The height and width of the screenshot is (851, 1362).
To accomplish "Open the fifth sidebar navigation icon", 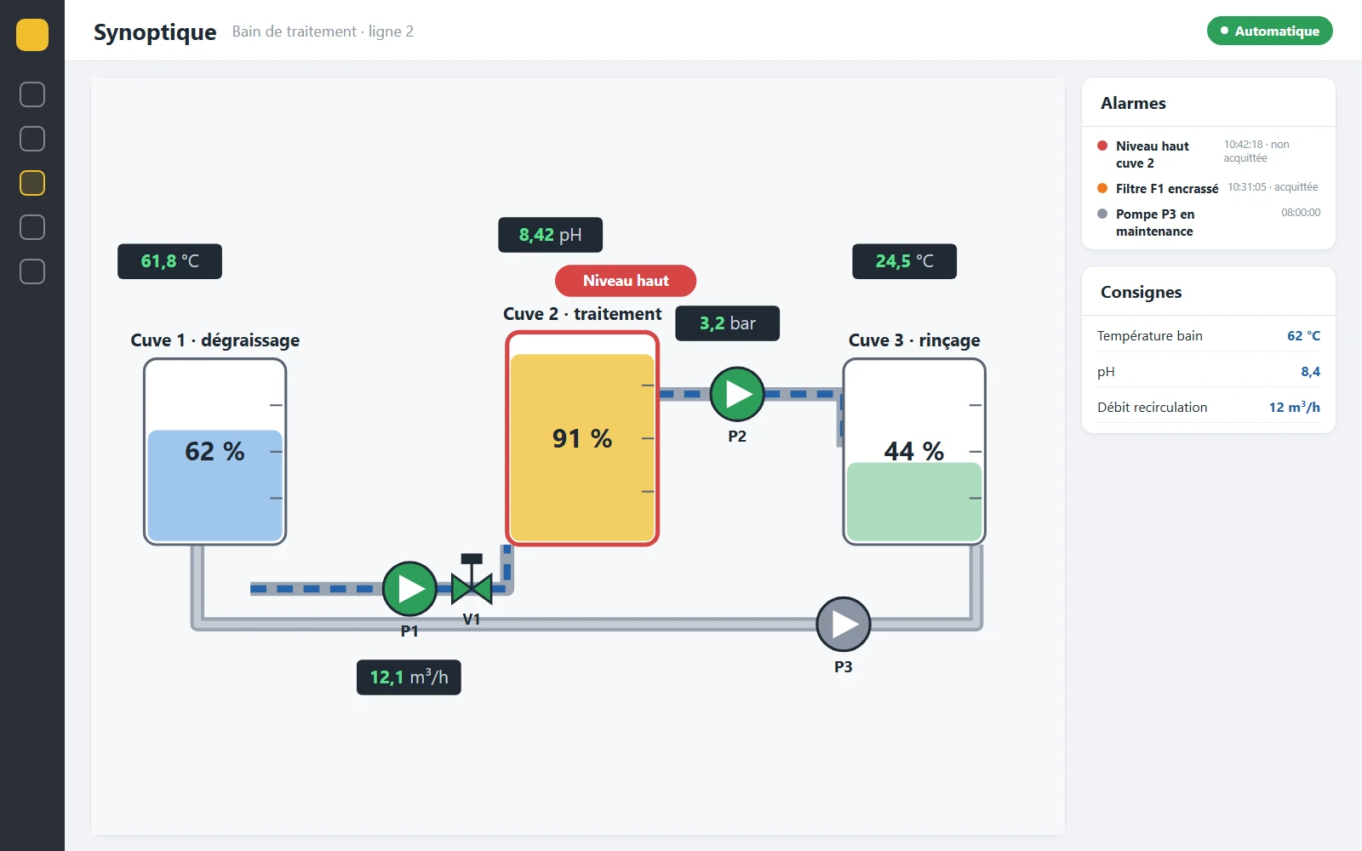I will (32, 271).
